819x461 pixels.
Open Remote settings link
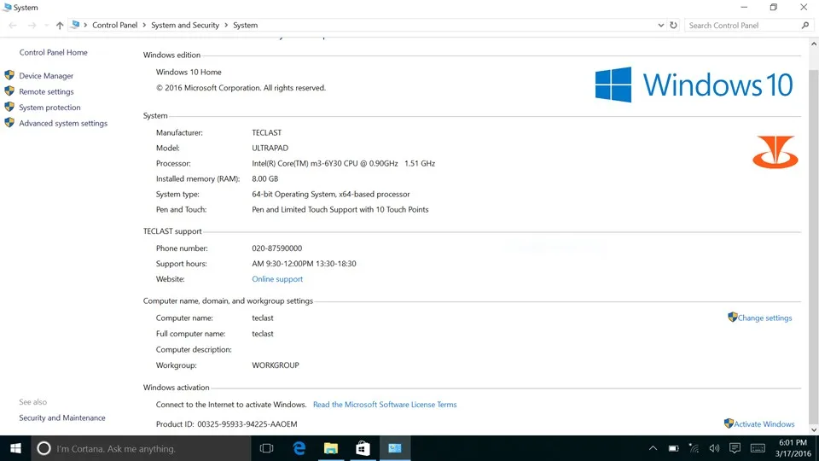tap(46, 91)
